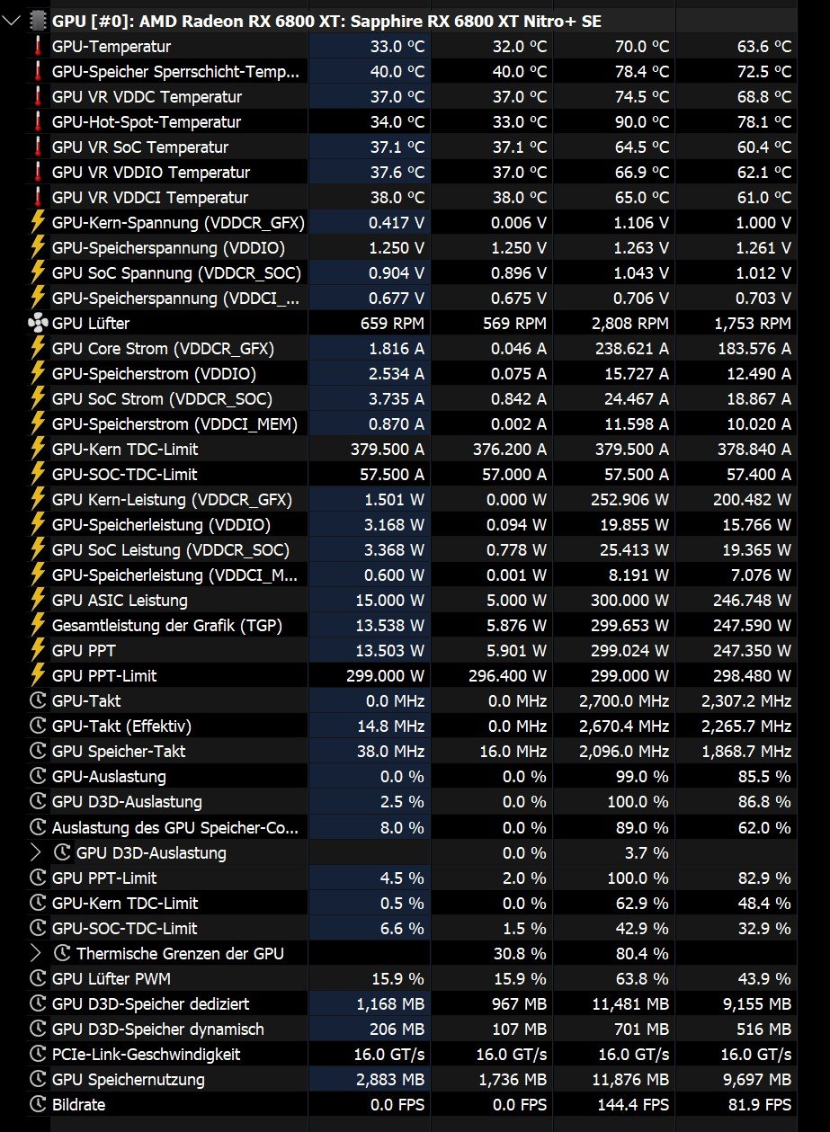Click thermometer icon beside GPU VR SoC Temperatur

pos(38,147)
